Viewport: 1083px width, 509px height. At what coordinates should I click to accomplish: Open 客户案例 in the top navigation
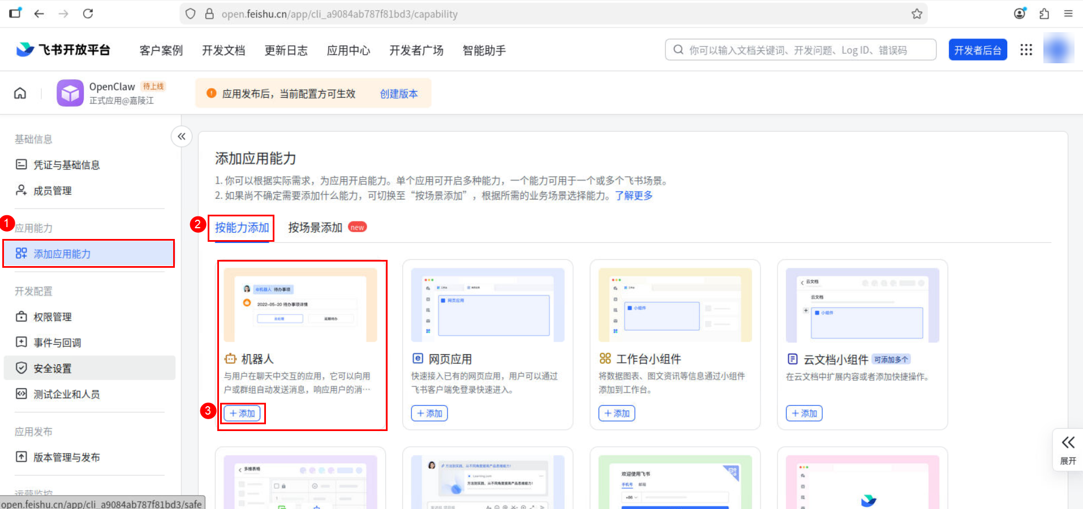161,50
